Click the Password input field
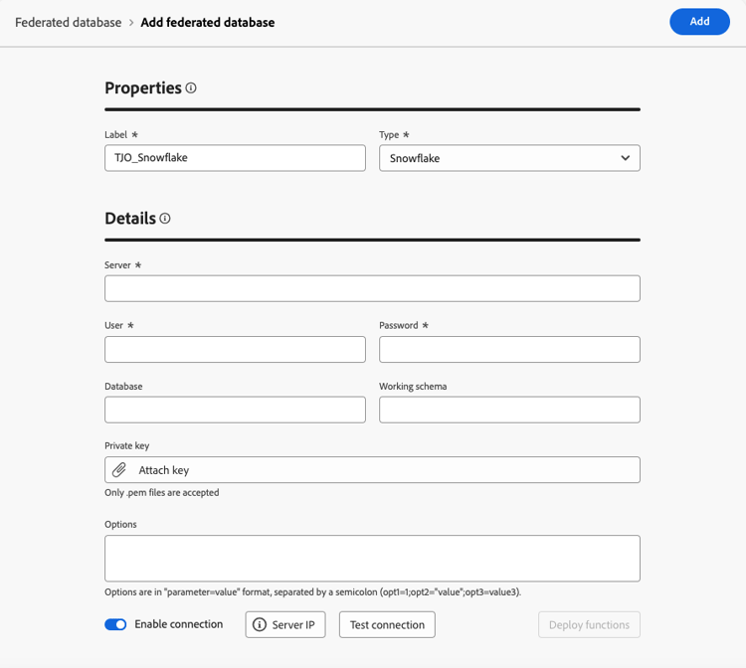The width and height of the screenshot is (746, 668). [x=509, y=349]
